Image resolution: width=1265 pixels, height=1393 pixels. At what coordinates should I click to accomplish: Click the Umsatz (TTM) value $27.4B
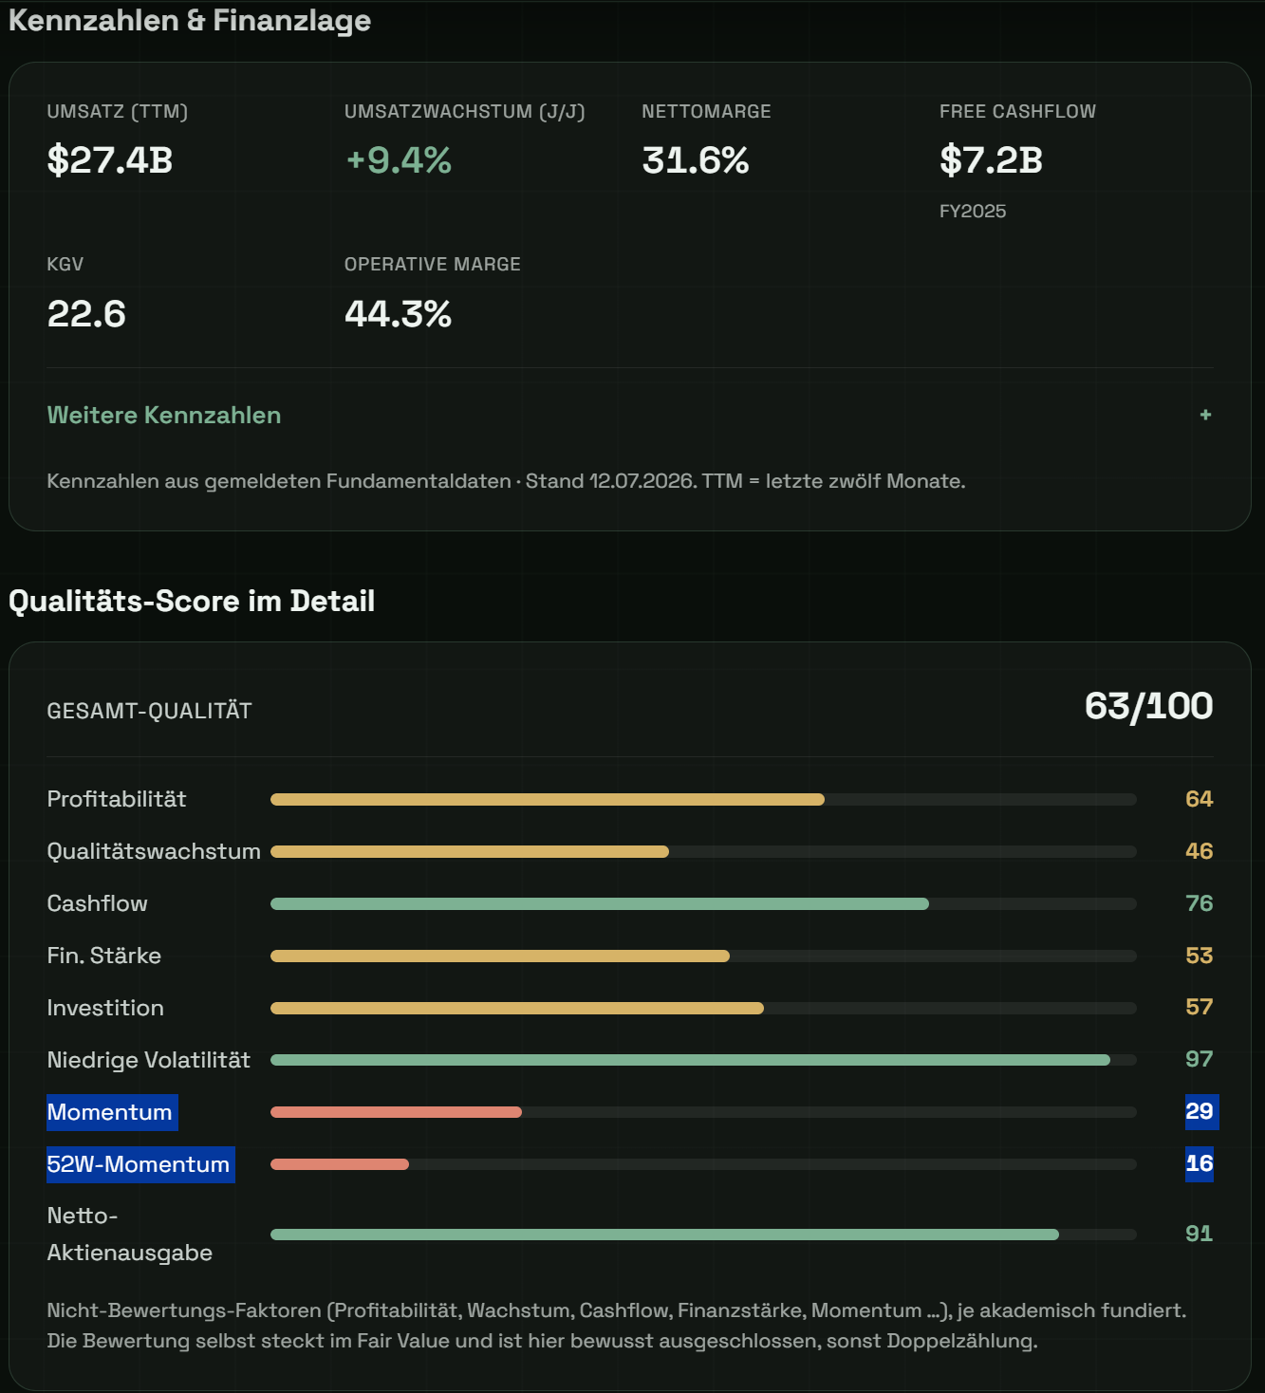tap(110, 160)
